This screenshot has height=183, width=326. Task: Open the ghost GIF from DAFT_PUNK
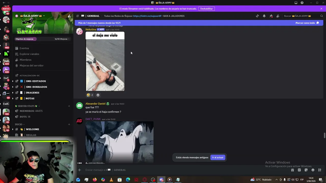point(119,142)
